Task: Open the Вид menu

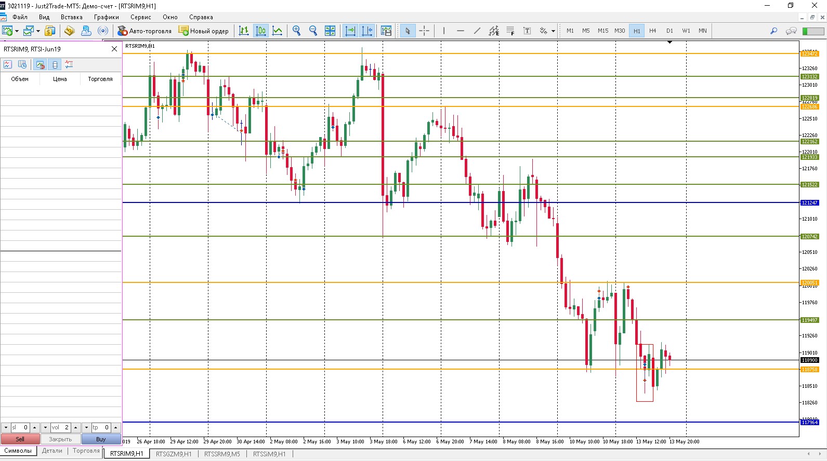Action: coord(44,17)
